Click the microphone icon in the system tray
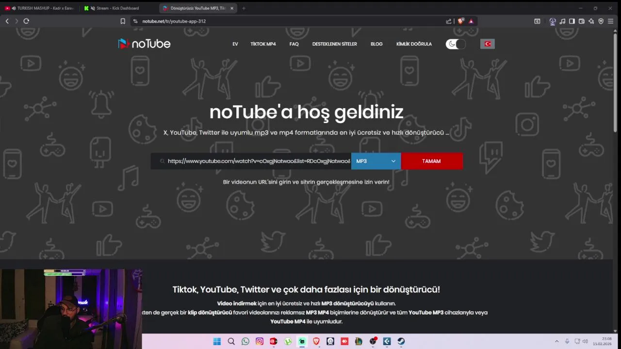The image size is (621, 349). (x=567, y=341)
